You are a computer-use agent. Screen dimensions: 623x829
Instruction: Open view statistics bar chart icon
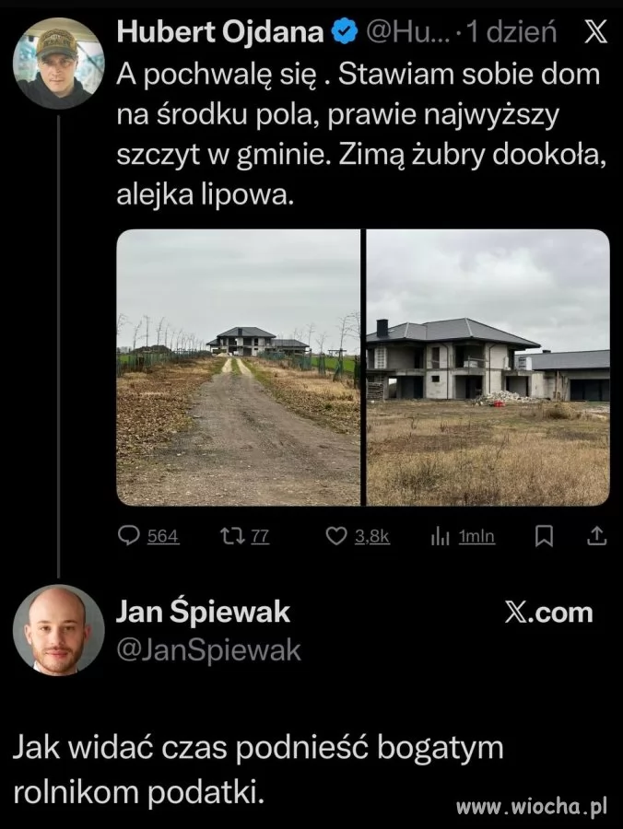click(x=440, y=536)
